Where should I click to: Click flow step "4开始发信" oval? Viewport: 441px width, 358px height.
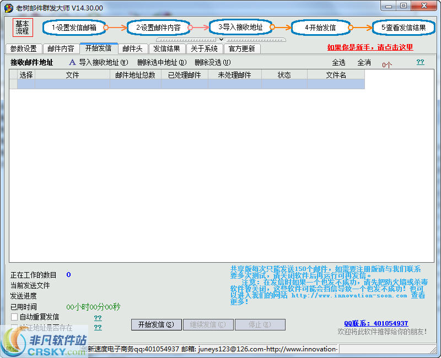[321, 26]
